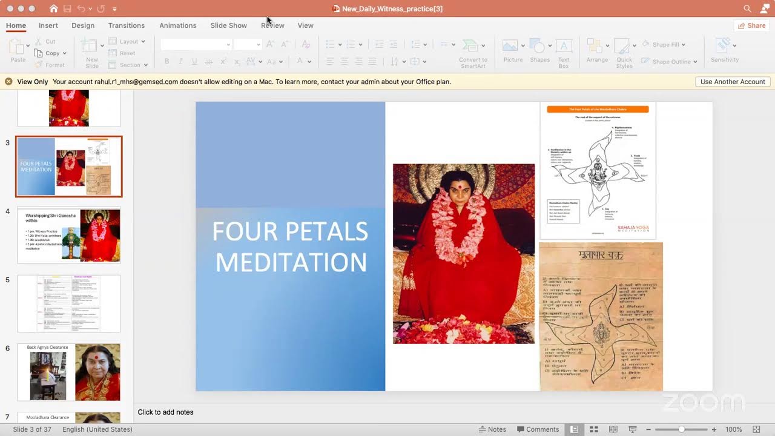Click Use Another Account button
The image size is (775, 436).
(733, 82)
